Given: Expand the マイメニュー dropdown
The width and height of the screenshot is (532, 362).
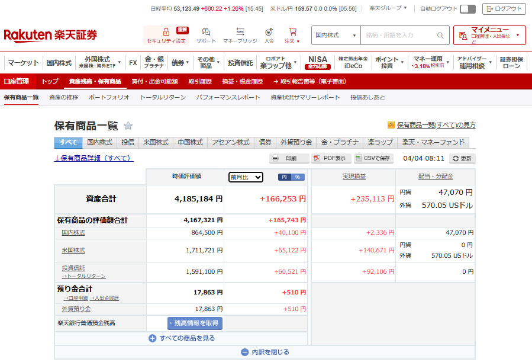Looking at the screenshot, I should click(489, 36).
